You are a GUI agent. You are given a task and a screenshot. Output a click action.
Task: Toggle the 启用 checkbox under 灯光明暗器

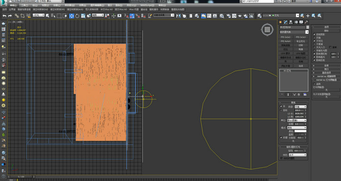click(x=314, y=84)
